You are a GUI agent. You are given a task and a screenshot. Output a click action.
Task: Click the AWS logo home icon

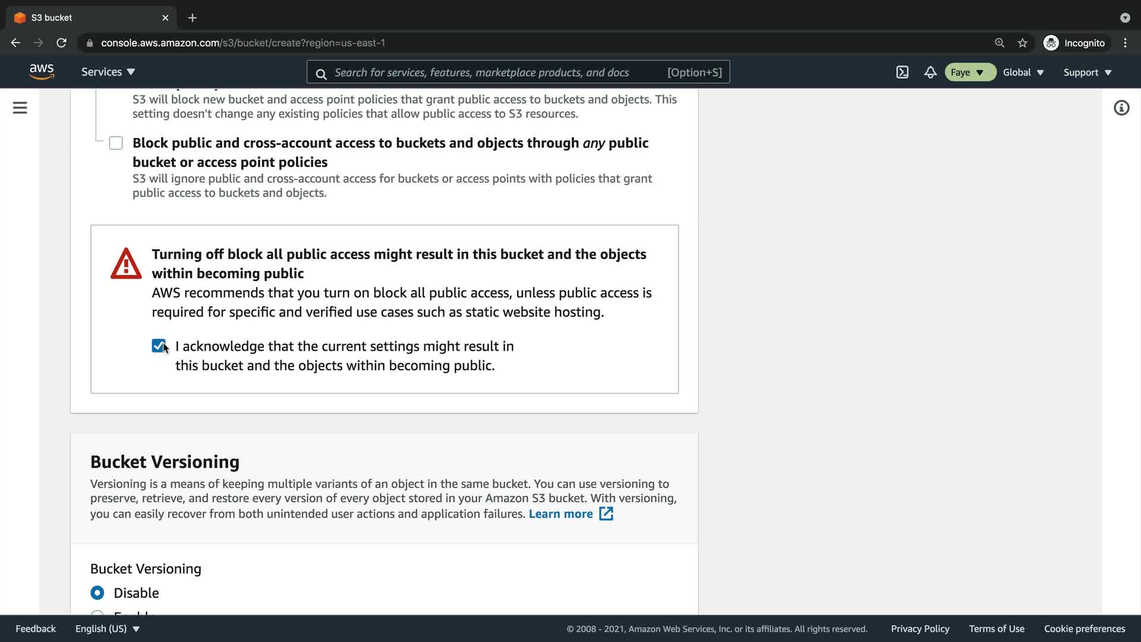pos(42,72)
